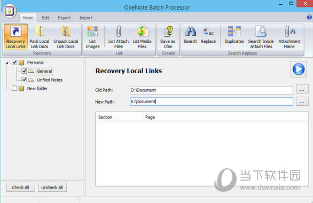This screenshot has width=313, height=203.
Task: Click the application menu orb button
Action: point(10,11)
